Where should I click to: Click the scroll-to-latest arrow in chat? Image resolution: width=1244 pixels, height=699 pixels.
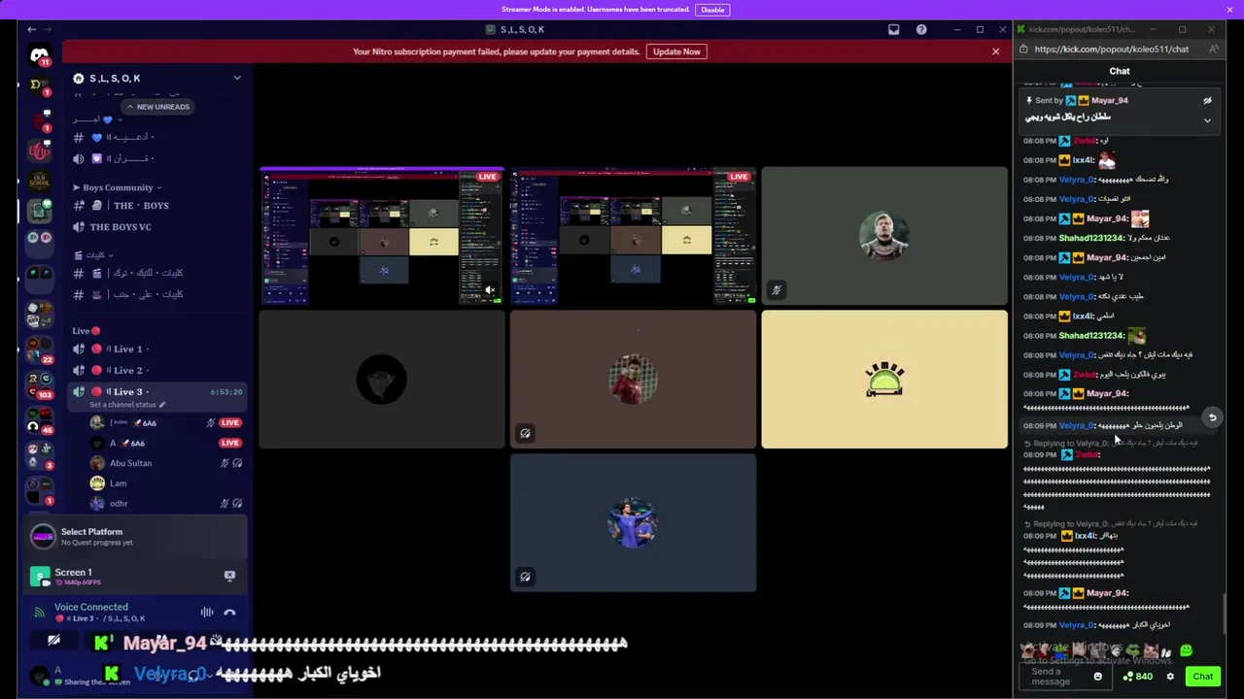click(1212, 417)
